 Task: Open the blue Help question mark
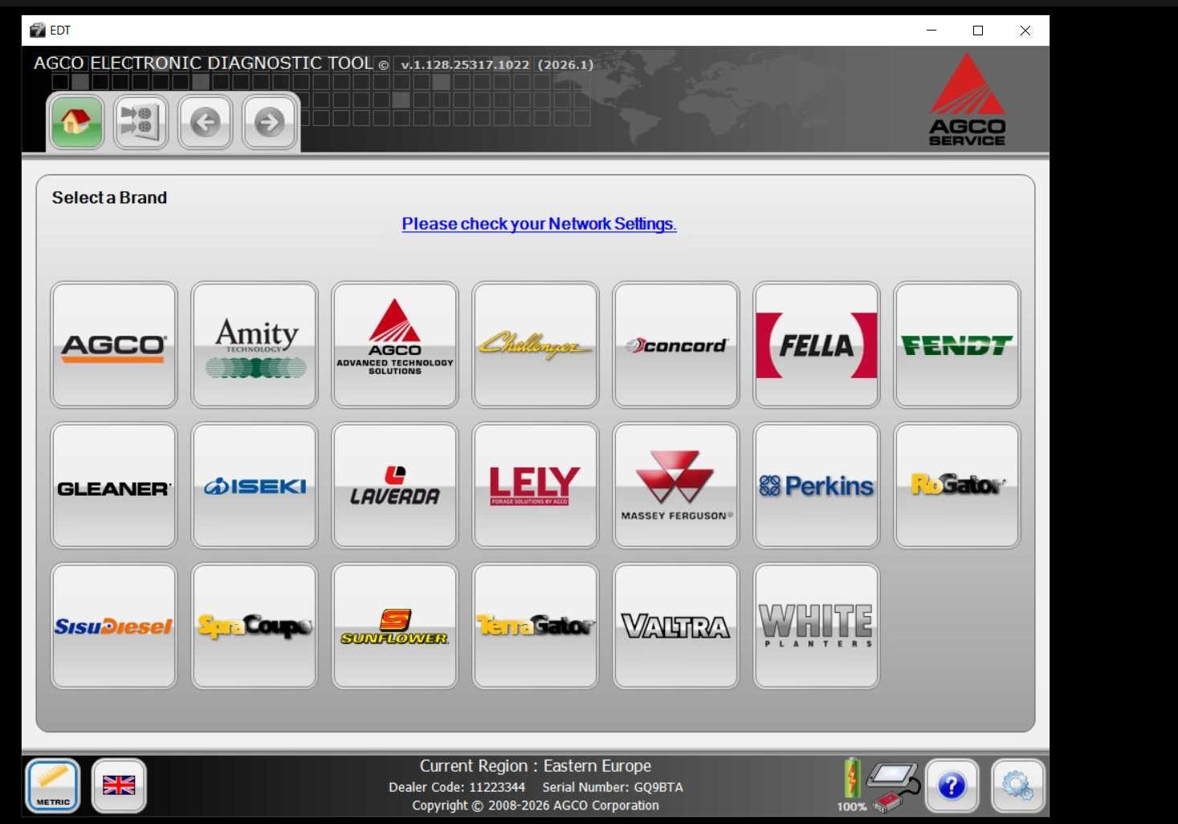click(952, 785)
